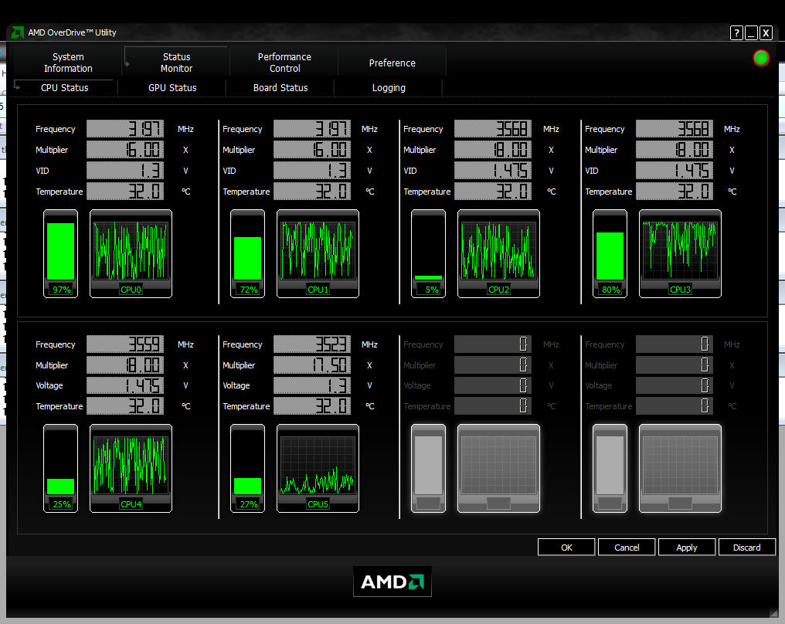
Task: Open the help question mark button
Action: tap(736, 33)
